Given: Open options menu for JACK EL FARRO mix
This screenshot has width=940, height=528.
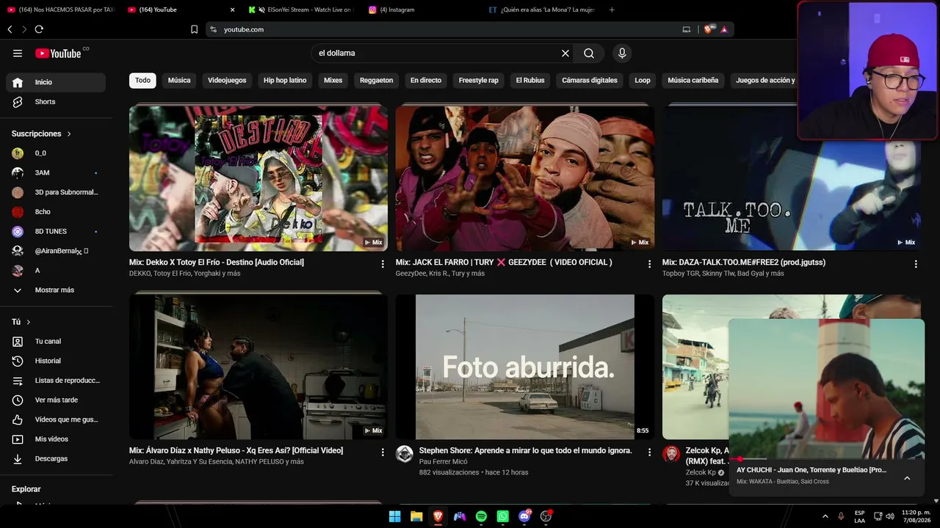Looking at the screenshot, I should 649,264.
